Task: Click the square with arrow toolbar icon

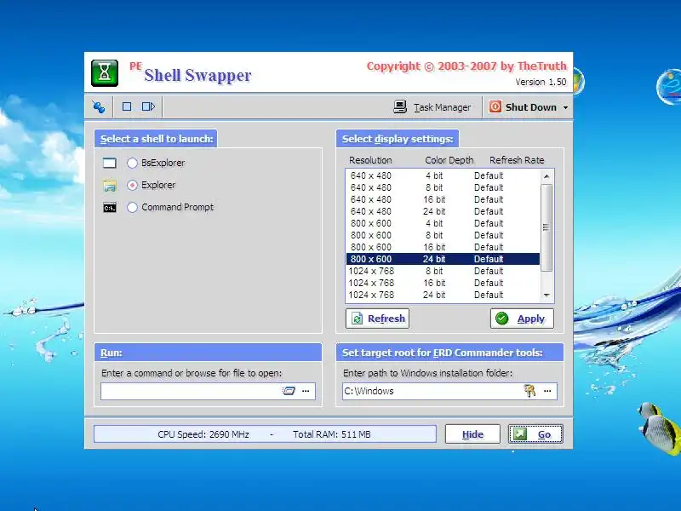Action: pos(148,106)
